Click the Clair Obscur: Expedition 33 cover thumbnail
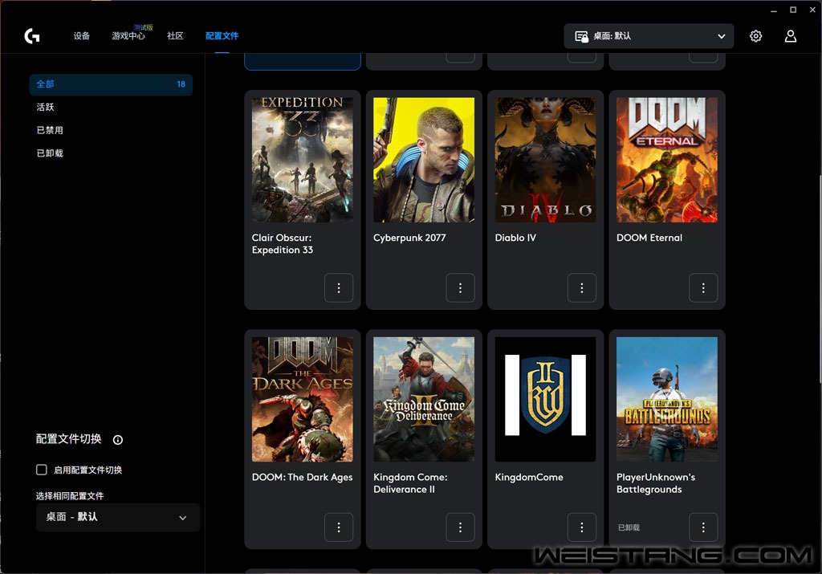This screenshot has width=822, height=574. tap(303, 160)
